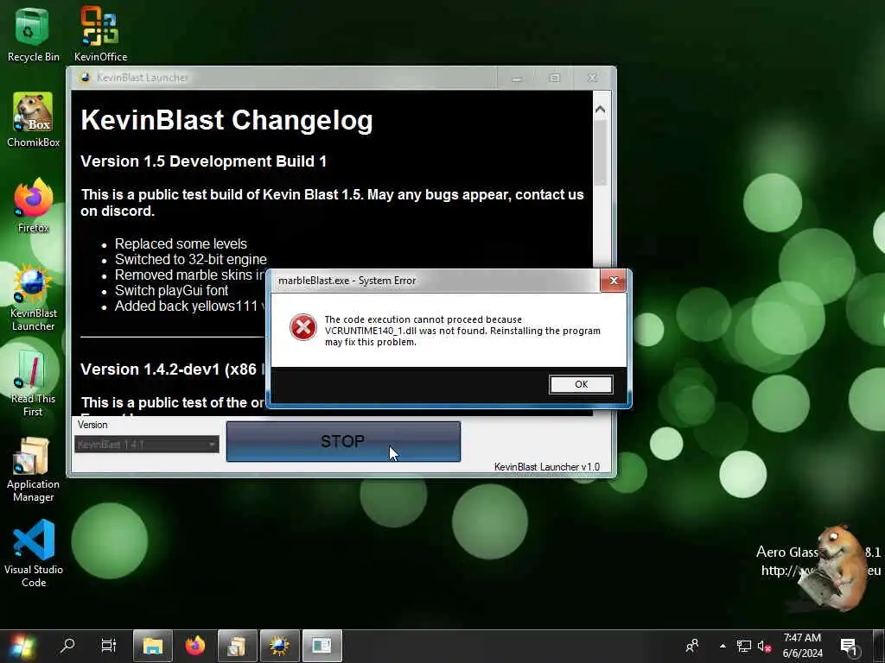The height and width of the screenshot is (663, 885).
Task: Click the Replaced some levels bullet
Action: click(x=181, y=244)
